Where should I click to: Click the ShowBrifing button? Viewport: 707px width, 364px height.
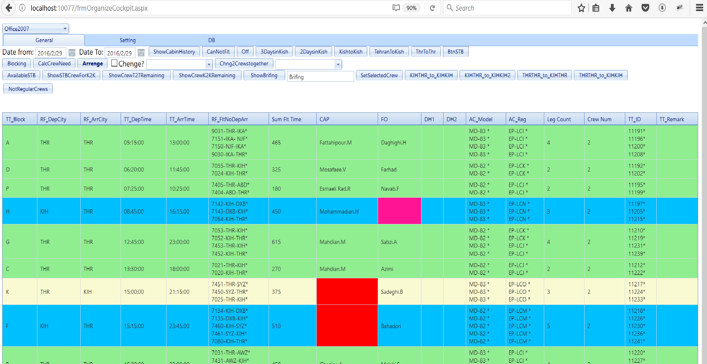[264, 75]
